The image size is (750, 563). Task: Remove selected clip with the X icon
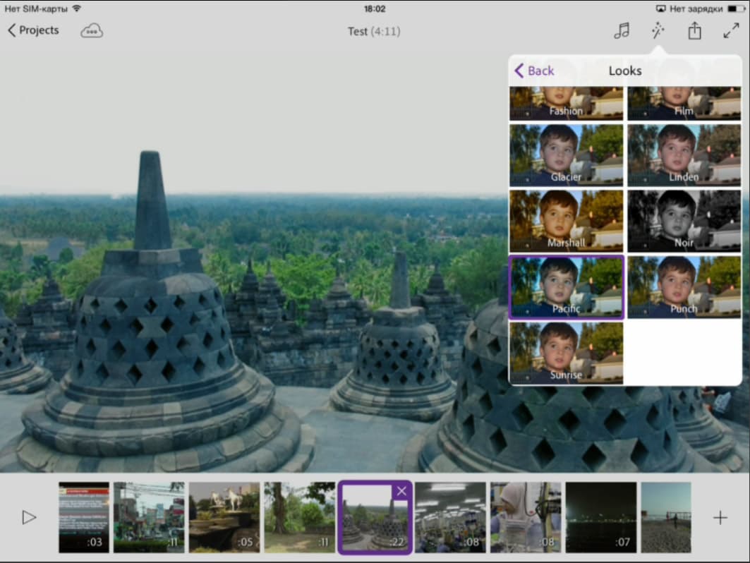click(x=401, y=491)
